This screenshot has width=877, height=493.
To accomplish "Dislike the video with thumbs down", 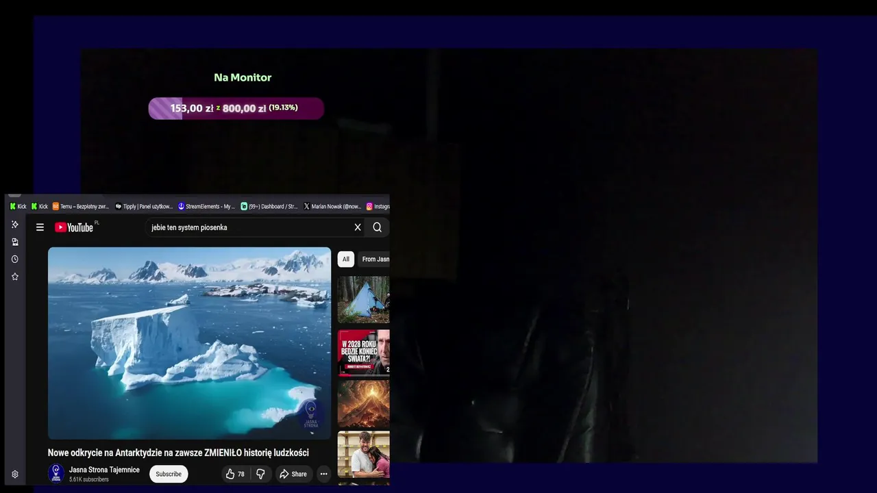I will pos(260,474).
